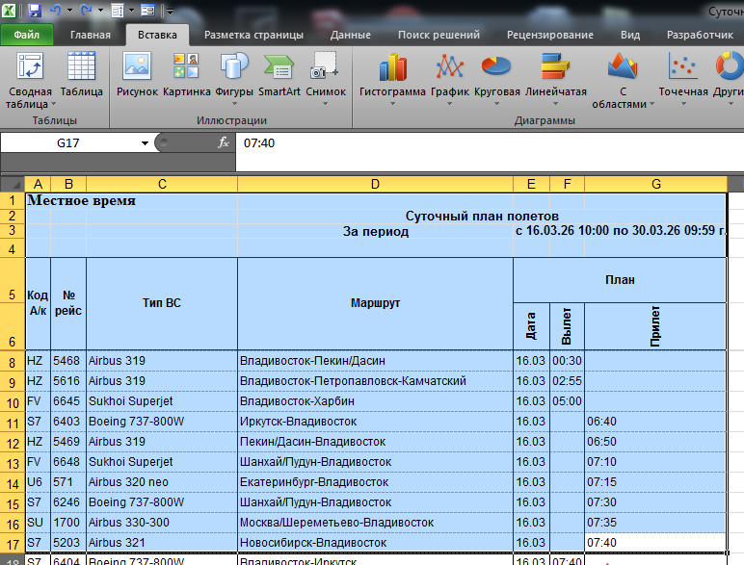The height and width of the screenshot is (565, 744).
Task: Insert a График line chart
Action: click(x=450, y=78)
